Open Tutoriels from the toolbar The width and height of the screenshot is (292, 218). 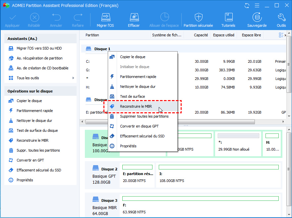[x=228, y=20]
